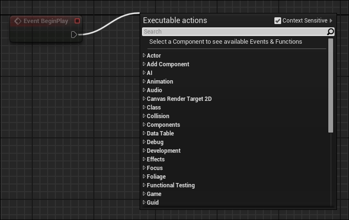Click the red delegate pin on BeginPlay
The height and width of the screenshot is (220, 349).
click(77, 21)
